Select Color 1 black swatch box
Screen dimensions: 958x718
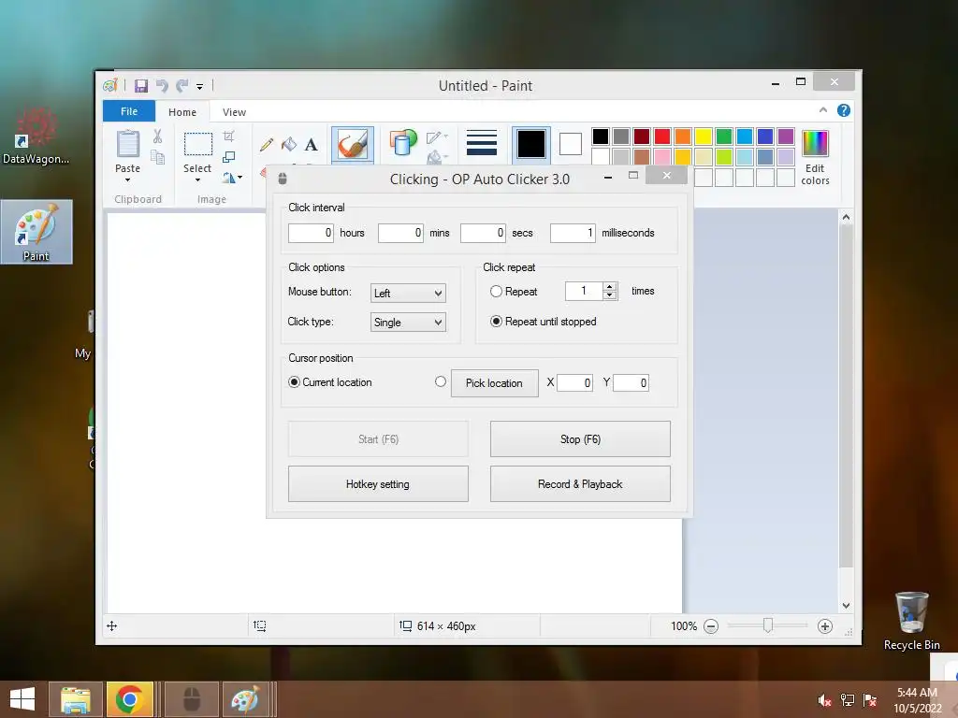tap(531, 144)
